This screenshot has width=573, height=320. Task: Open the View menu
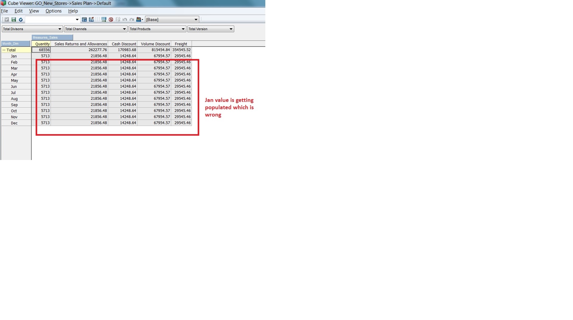(34, 11)
